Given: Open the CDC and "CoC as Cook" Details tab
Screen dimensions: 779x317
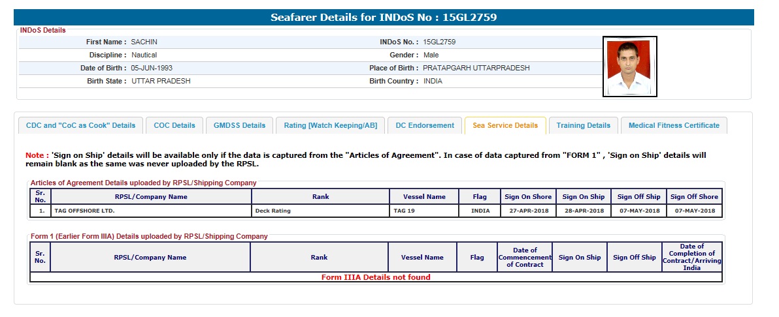Looking at the screenshot, I should (x=80, y=125).
